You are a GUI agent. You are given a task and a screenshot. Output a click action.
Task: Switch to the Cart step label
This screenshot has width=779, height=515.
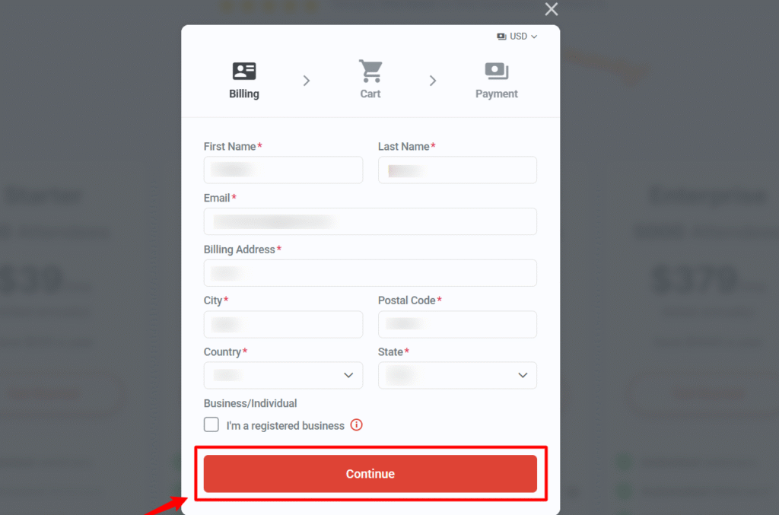click(x=370, y=94)
